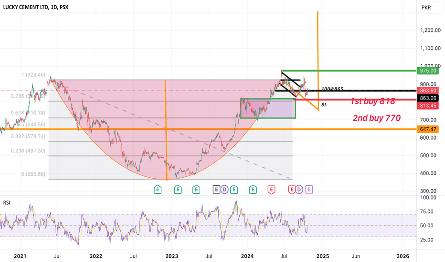Image resolution: width=445 pixels, height=262 pixels.
Task: Click the Jun label on time axis
Action: point(356,256)
